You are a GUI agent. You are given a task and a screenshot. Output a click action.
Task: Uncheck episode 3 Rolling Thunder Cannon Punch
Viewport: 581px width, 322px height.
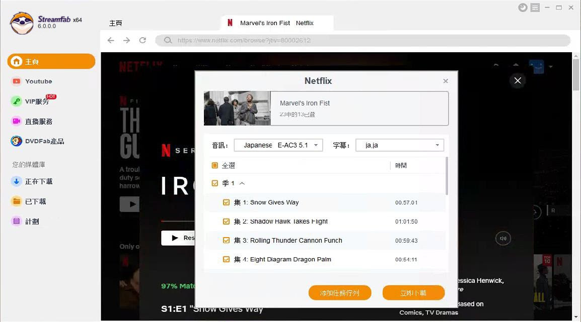tap(226, 240)
